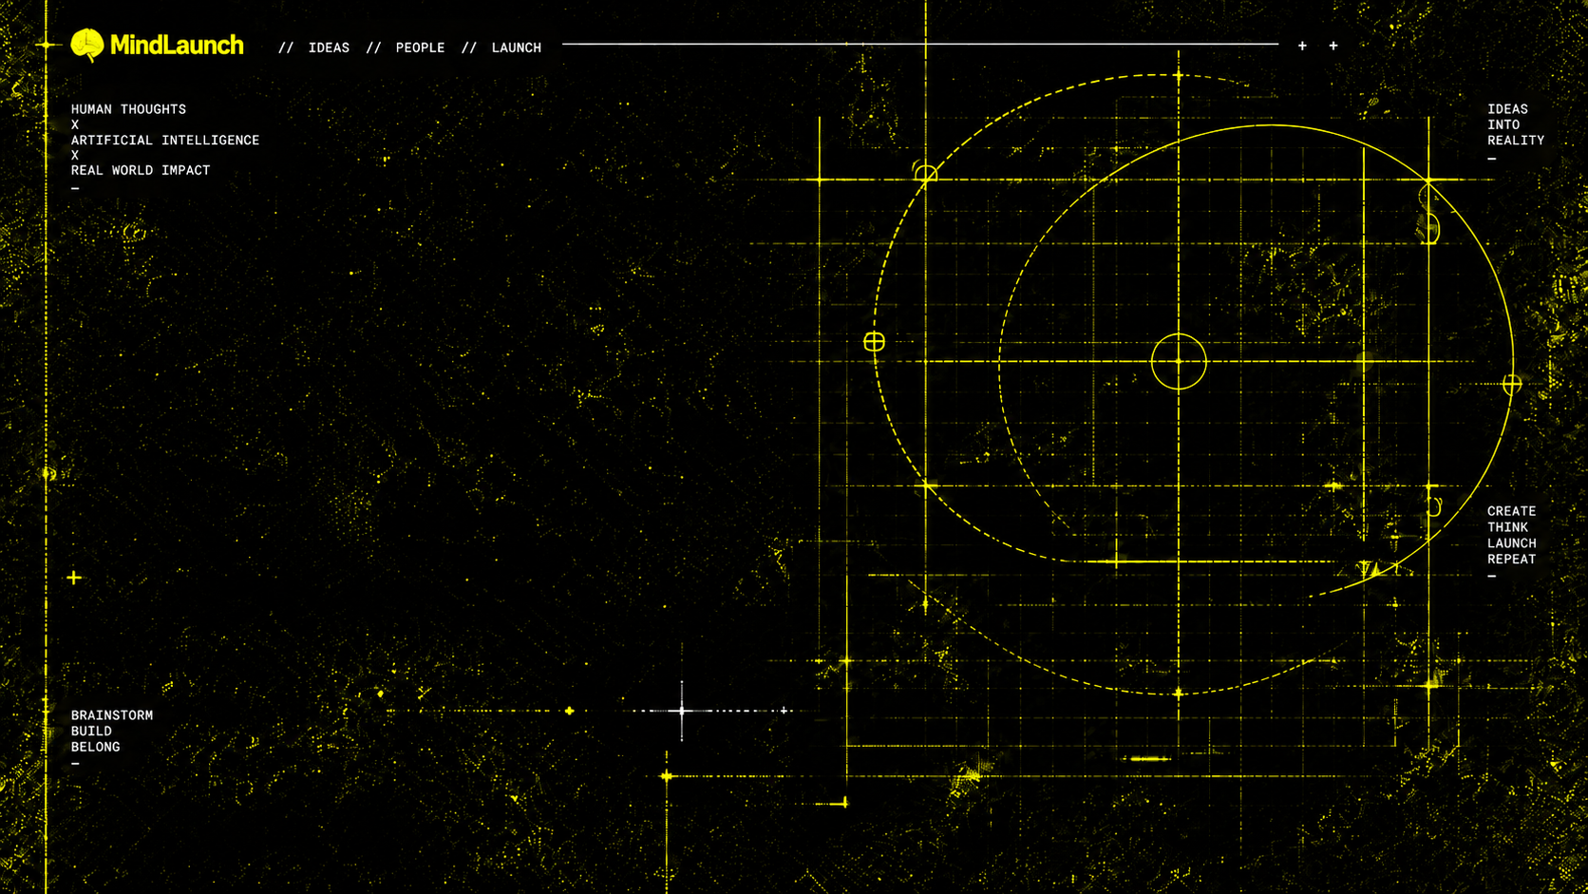Click the REPEAT label on right side
Image resolution: width=1588 pixels, height=894 pixels.
pyautogui.click(x=1512, y=560)
